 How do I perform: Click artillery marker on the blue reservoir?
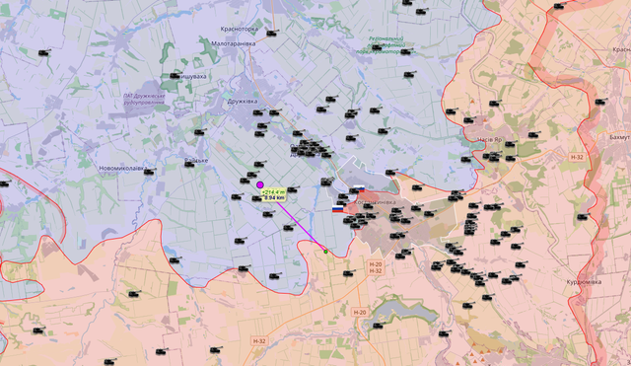(x=379, y=325)
